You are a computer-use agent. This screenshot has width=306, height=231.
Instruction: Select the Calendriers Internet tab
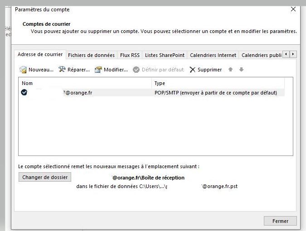[213, 55]
